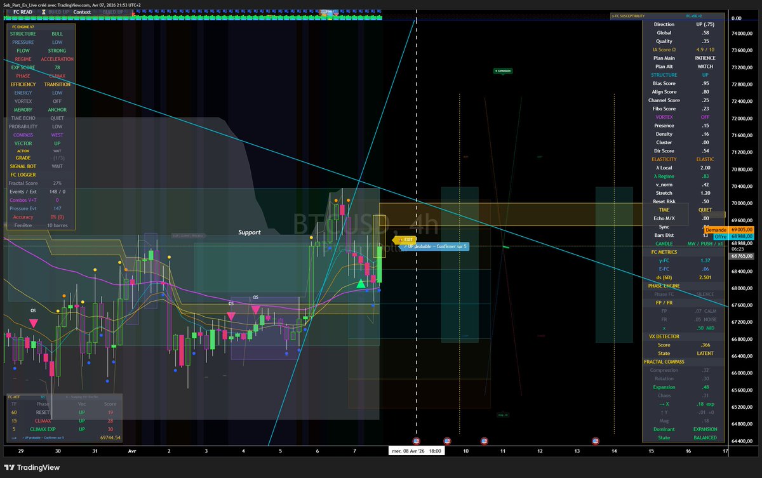Click 'SIGNAL BOT' row showing WAIT
762x478 pixels.
(40, 166)
